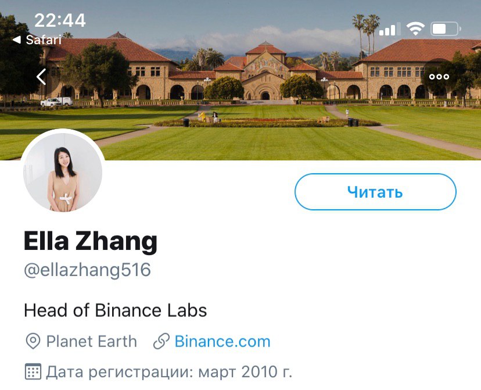Image resolution: width=481 pixels, height=390 pixels.
Task: Click the location pin icon
Action: pyautogui.click(x=33, y=341)
